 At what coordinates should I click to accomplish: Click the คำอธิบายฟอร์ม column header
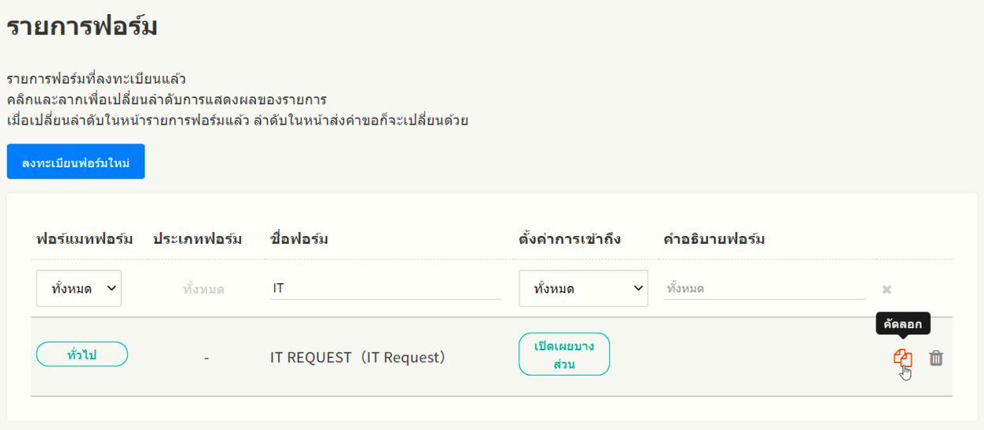coord(714,239)
